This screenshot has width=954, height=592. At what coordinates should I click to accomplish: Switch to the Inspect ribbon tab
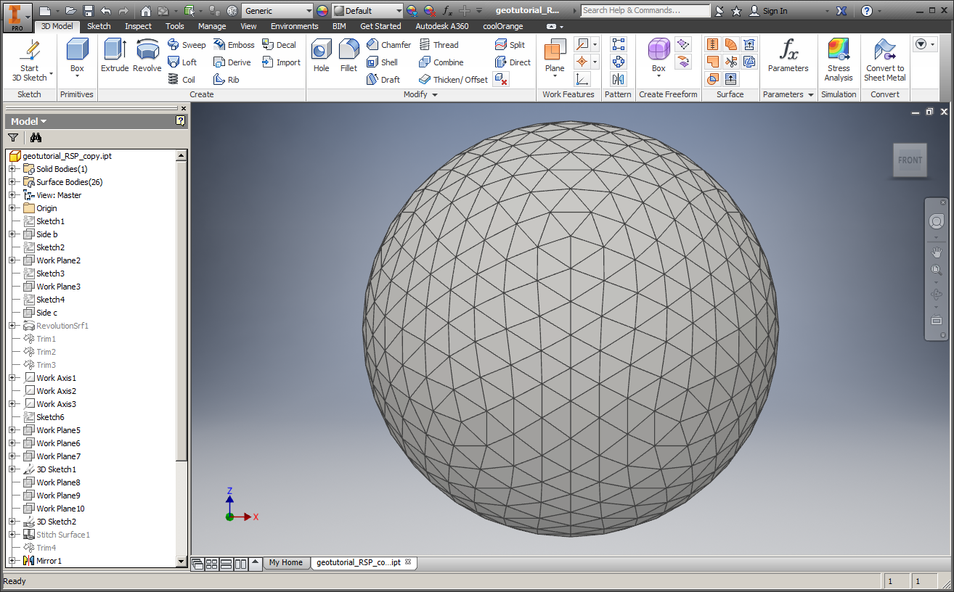tap(138, 26)
